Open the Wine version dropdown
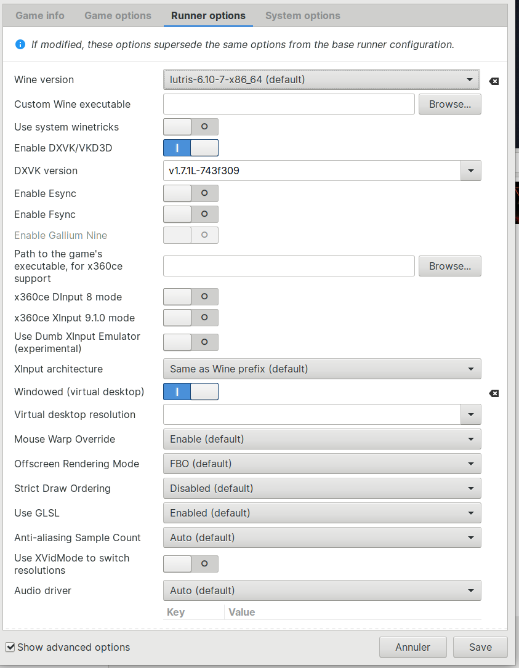Viewport: 519px width, 668px height. pyautogui.click(x=321, y=79)
